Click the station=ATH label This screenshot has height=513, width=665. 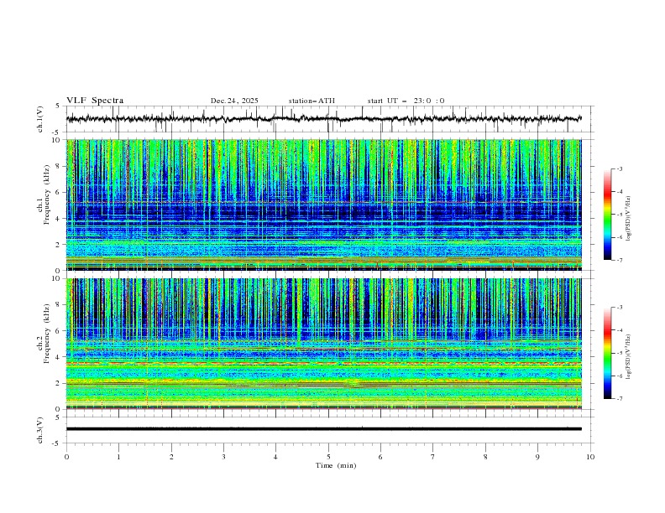tap(312, 101)
